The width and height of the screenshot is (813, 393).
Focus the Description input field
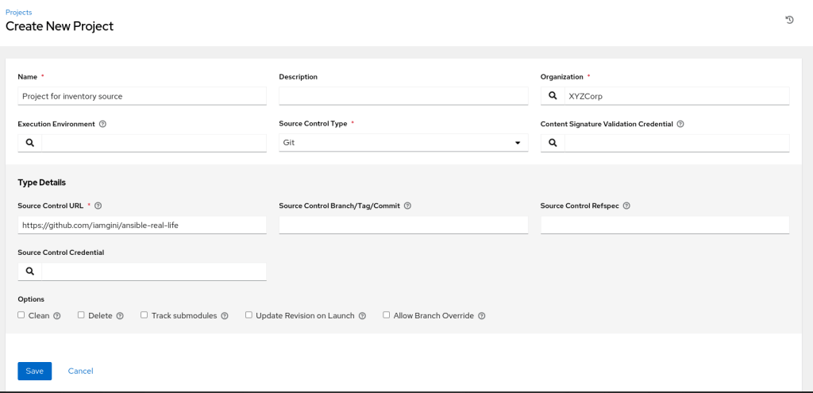[403, 96]
